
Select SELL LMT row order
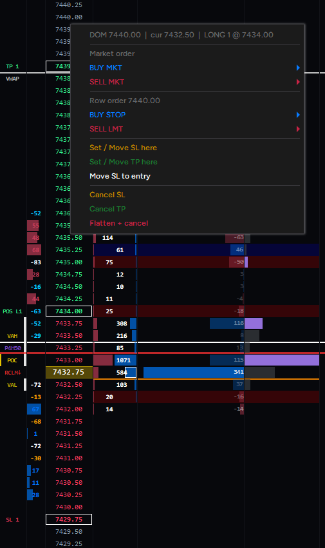tap(106, 129)
